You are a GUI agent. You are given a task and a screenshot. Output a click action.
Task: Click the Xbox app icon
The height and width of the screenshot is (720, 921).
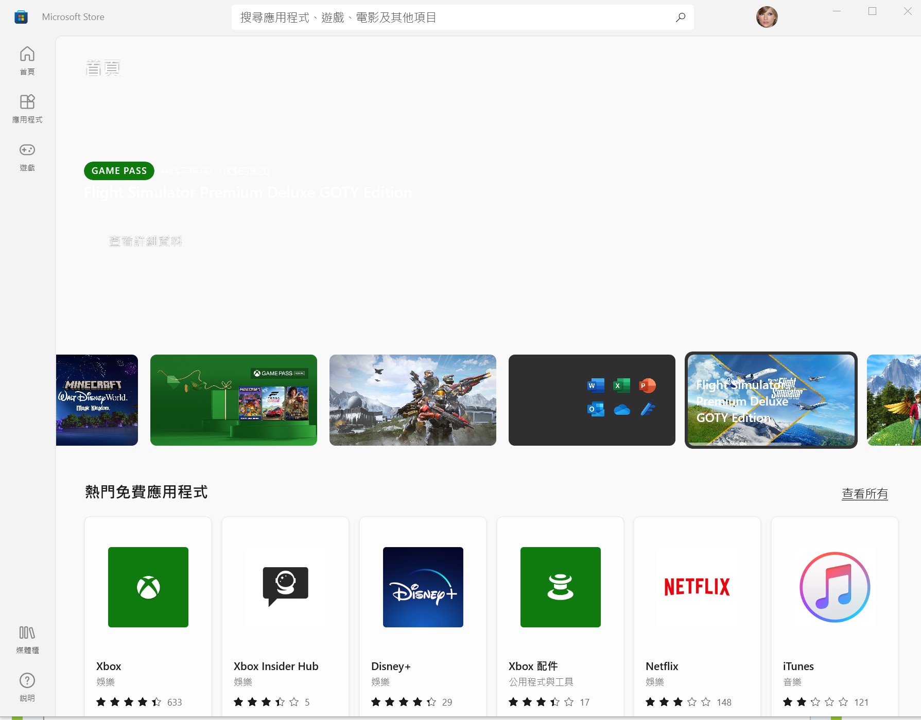(148, 587)
